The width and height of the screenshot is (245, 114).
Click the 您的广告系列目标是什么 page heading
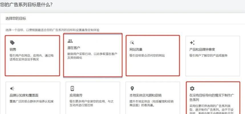tap(26, 5)
